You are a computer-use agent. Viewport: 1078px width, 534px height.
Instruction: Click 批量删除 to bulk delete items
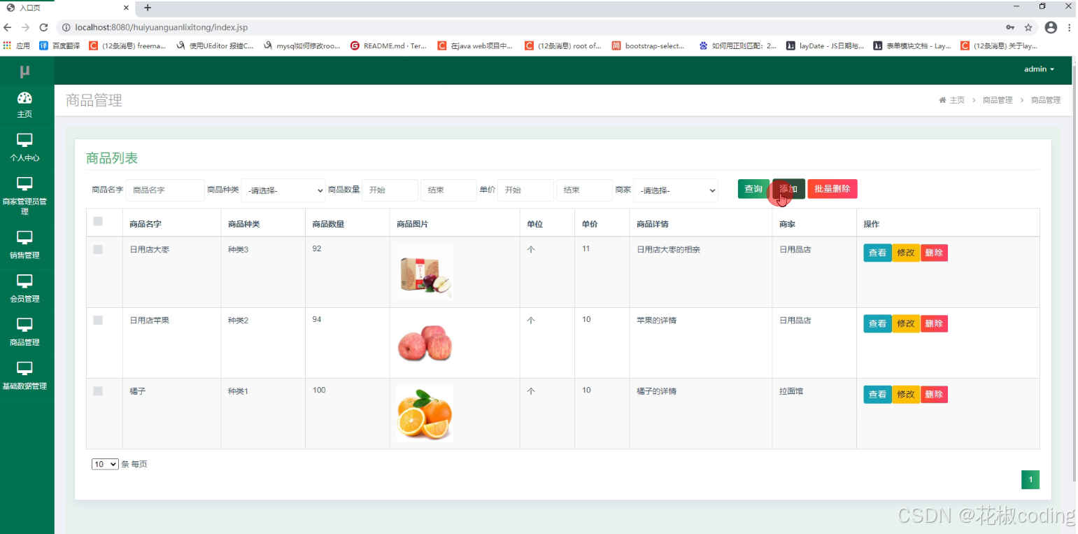(x=832, y=188)
